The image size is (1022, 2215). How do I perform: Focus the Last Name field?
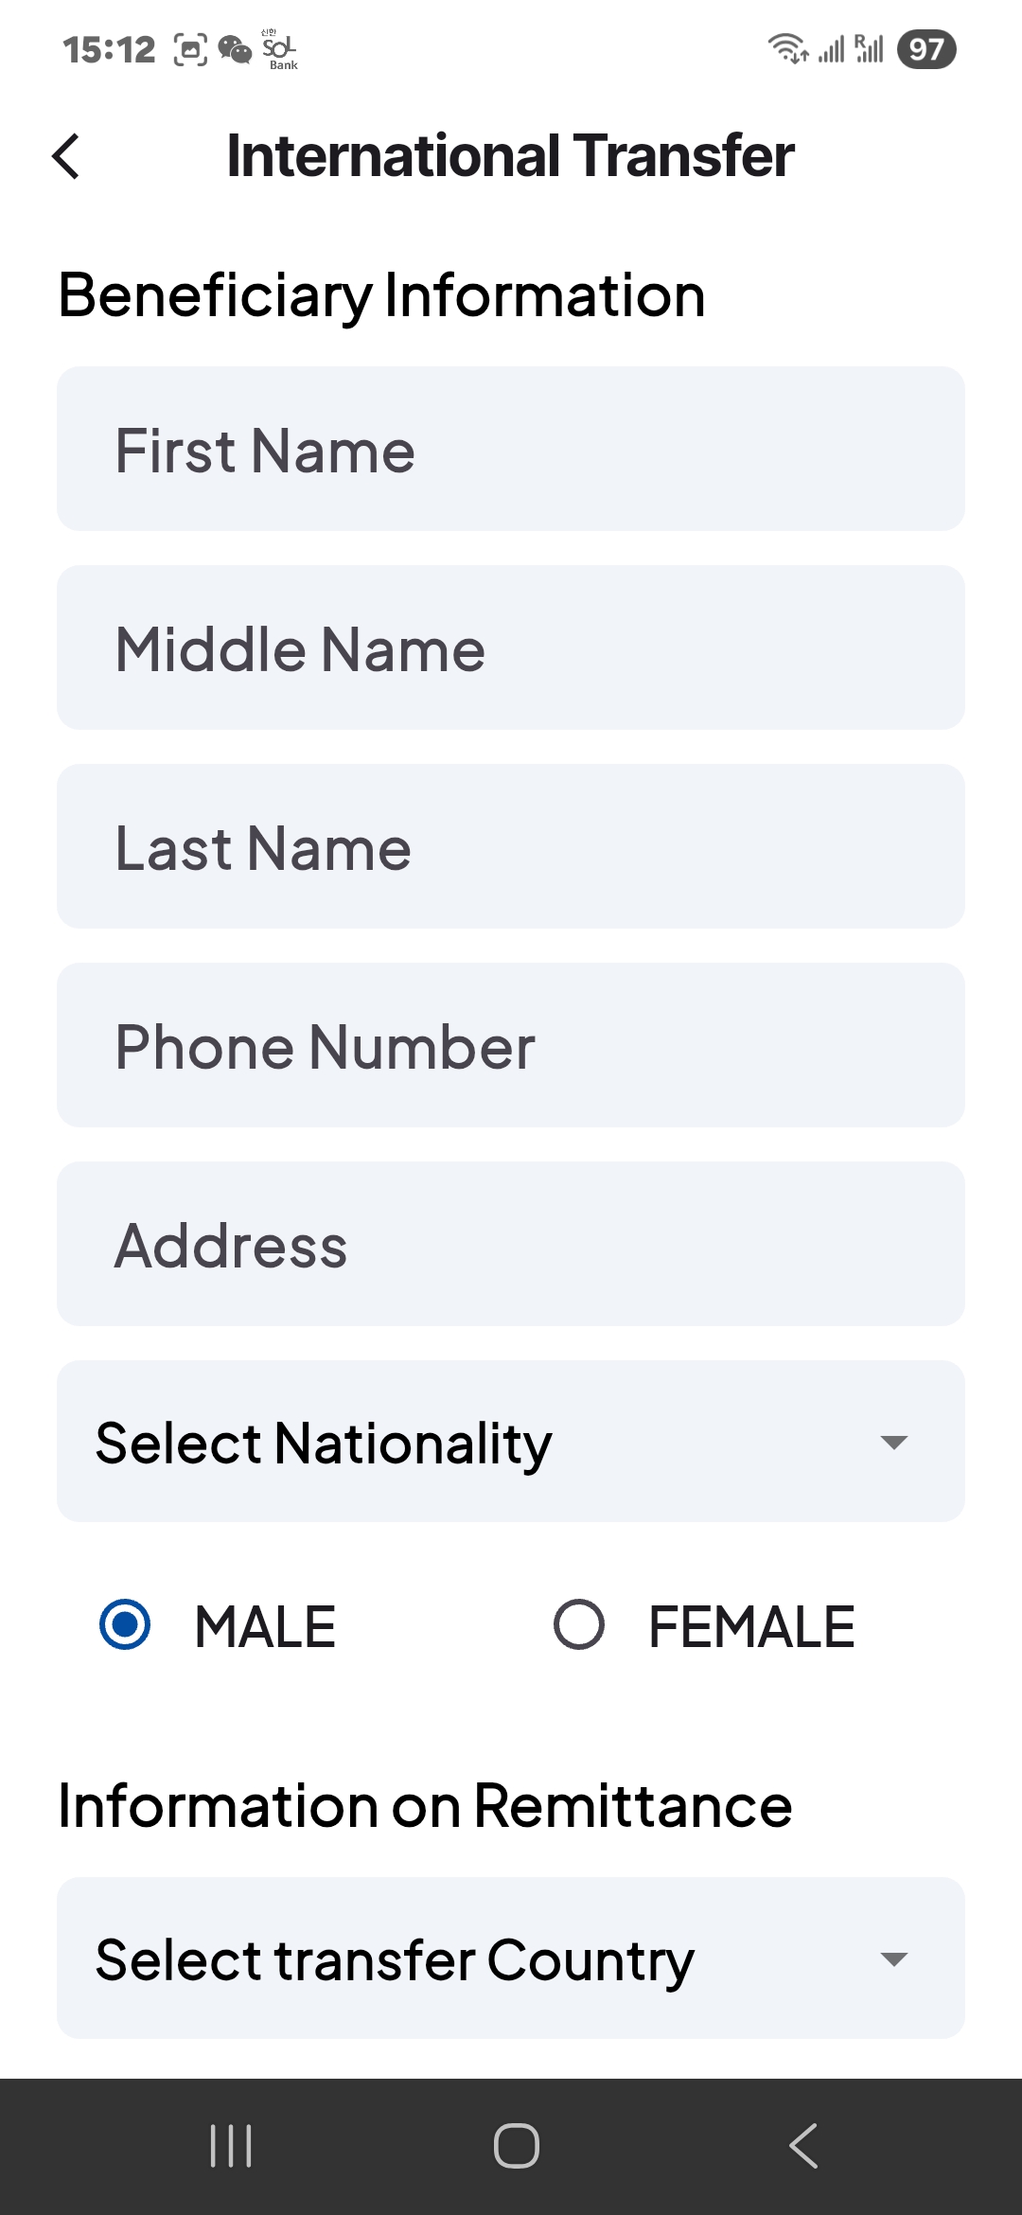(x=511, y=846)
